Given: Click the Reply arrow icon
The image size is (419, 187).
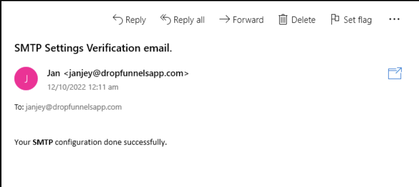Looking at the screenshot, I should [118, 19].
